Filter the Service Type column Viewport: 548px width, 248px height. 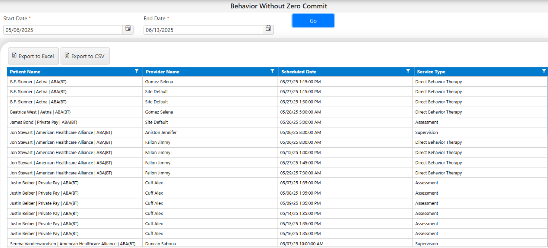coord(544,71)
